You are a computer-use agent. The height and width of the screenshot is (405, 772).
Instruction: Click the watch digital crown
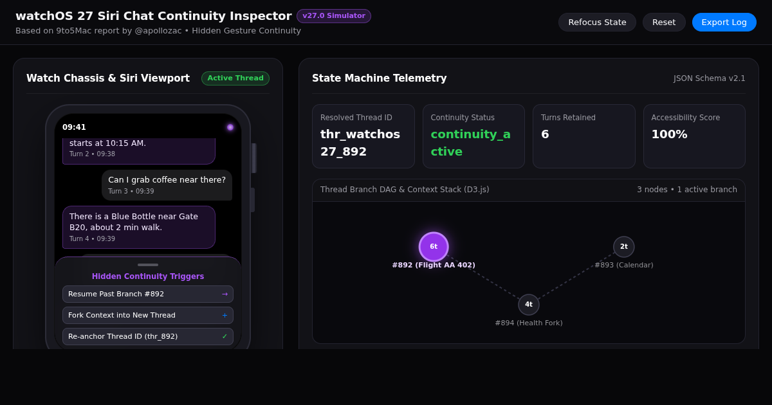coord(254,158)
